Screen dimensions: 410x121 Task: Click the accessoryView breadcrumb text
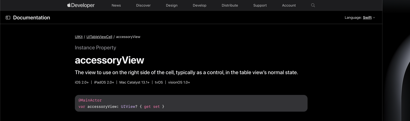(x=128, y=37)
